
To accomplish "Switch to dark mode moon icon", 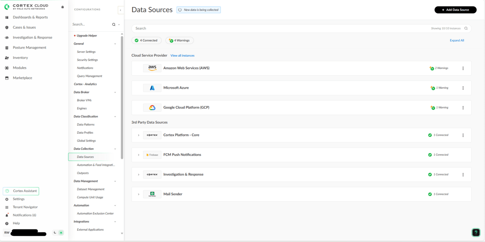I will 55,233.
